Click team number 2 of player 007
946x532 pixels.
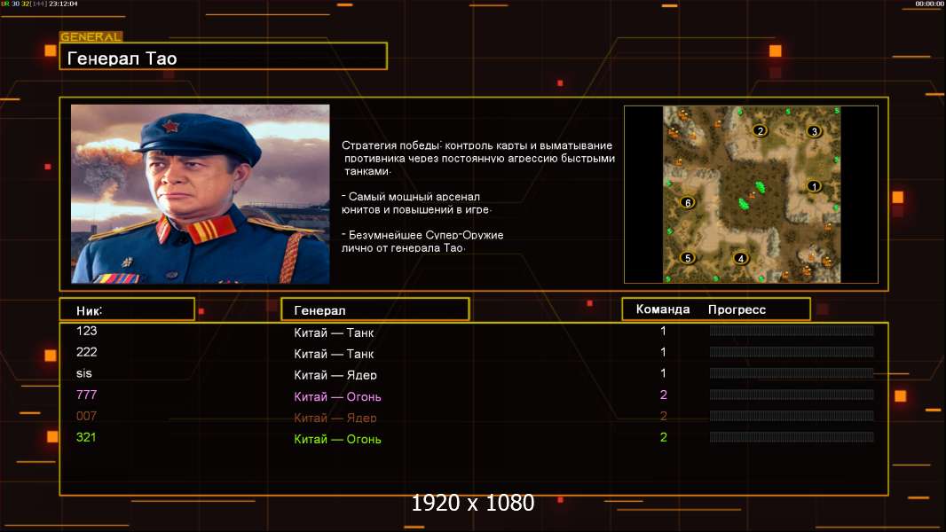coord(663,416)
